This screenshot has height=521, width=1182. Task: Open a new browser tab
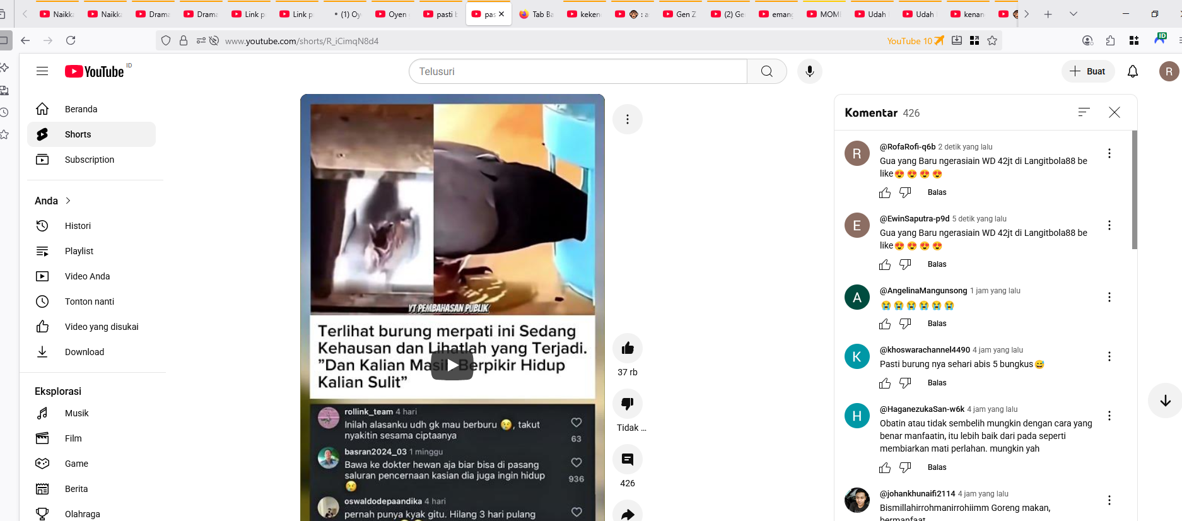coord(1048,14)
